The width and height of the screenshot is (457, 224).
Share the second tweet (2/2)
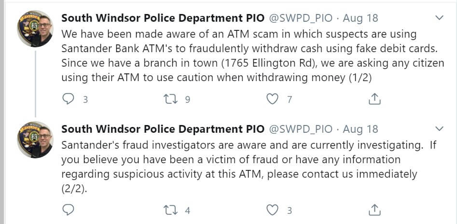pyautogui.click(x=374, y=210)
